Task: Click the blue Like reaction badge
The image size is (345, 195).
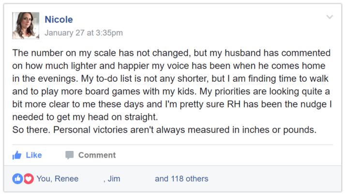Action: 17,179
